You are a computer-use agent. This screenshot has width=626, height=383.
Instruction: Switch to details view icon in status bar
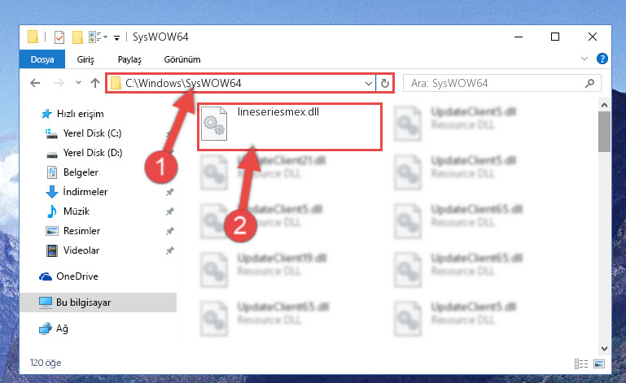[581, 363]
